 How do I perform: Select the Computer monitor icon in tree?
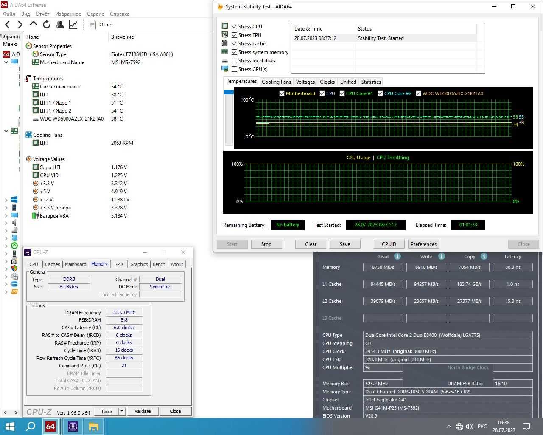click(x=14, y=62)
